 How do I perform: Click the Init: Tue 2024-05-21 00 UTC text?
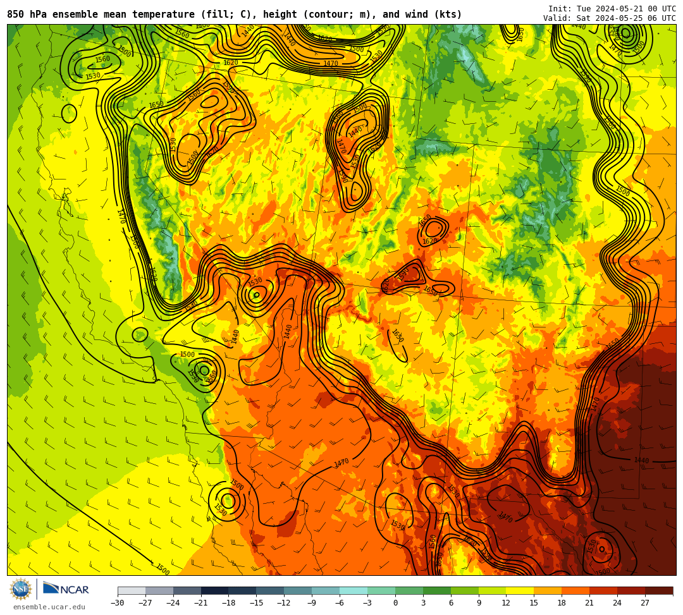tap(612, 9)
